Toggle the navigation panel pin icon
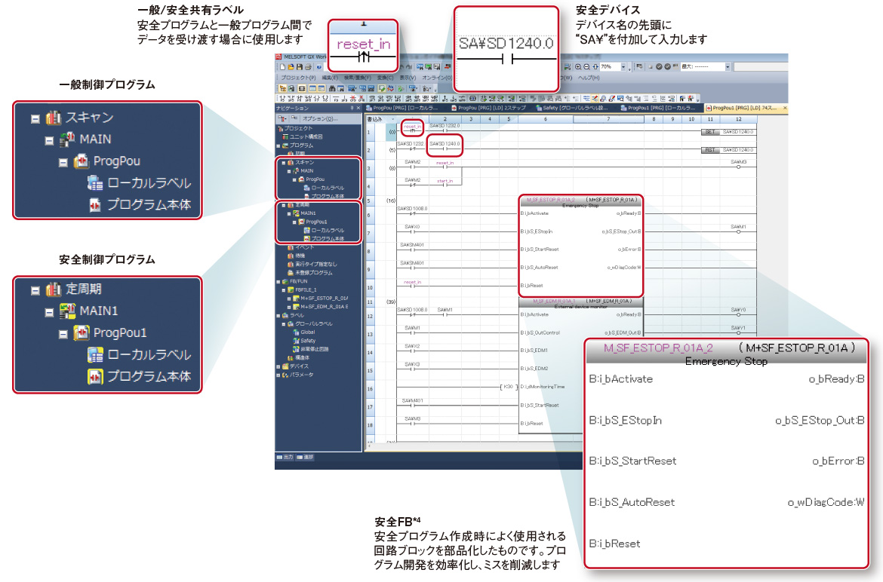 [352, 108]
